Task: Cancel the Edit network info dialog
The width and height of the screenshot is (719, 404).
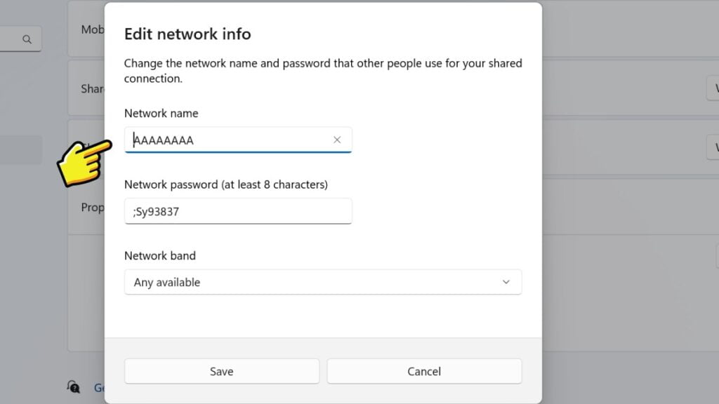Action: [424, 371]
